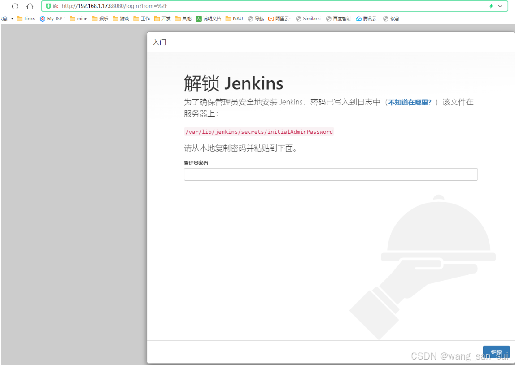The width and height of the screenshot is (515, 365).
Task: Click the green lightning speed-mode icon
Action: point(491,6)
